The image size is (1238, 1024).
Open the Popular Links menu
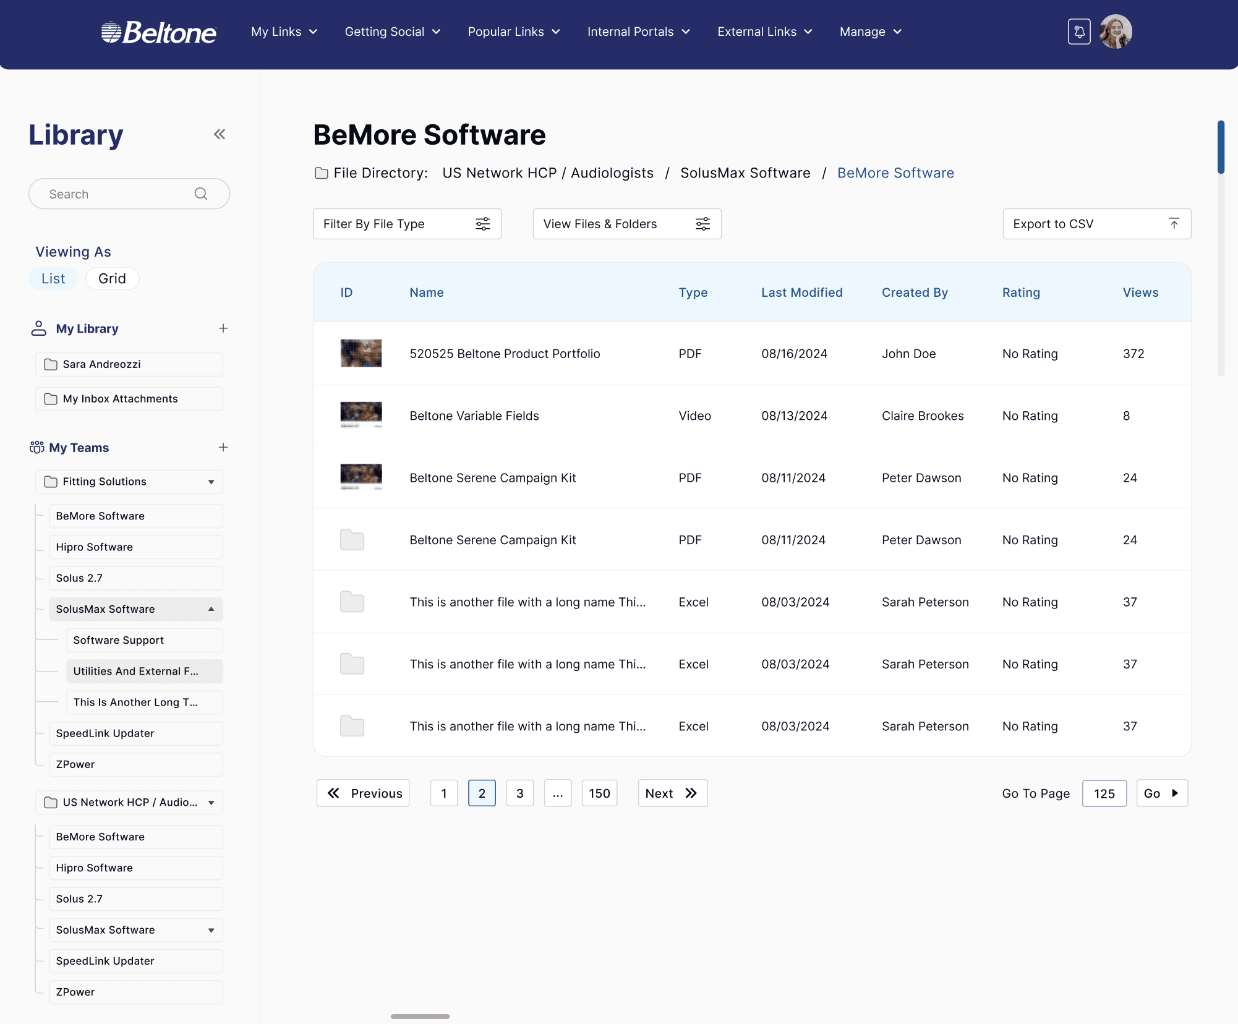click(x=514, y=32)
